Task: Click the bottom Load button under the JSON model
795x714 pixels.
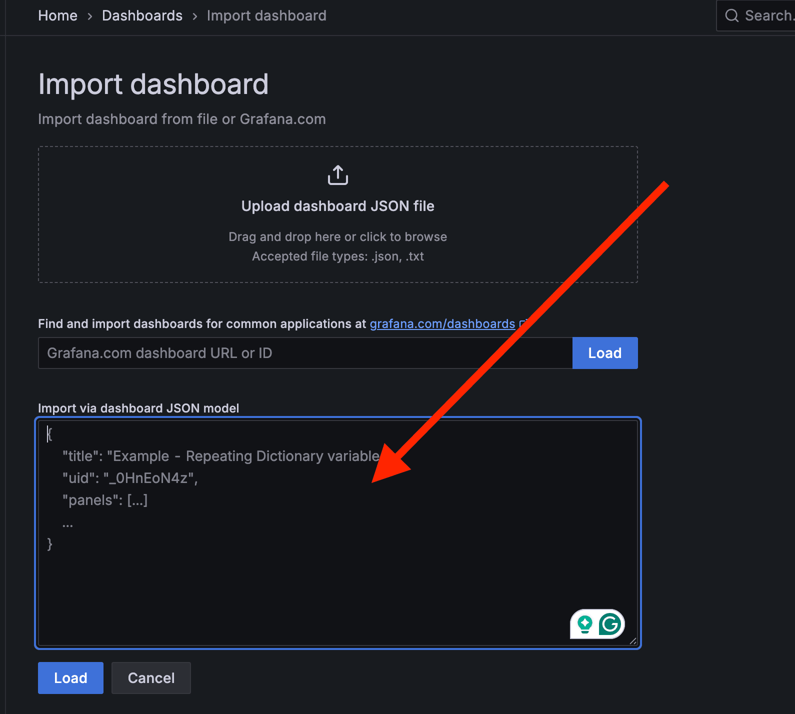Action: tap(70, 678)
